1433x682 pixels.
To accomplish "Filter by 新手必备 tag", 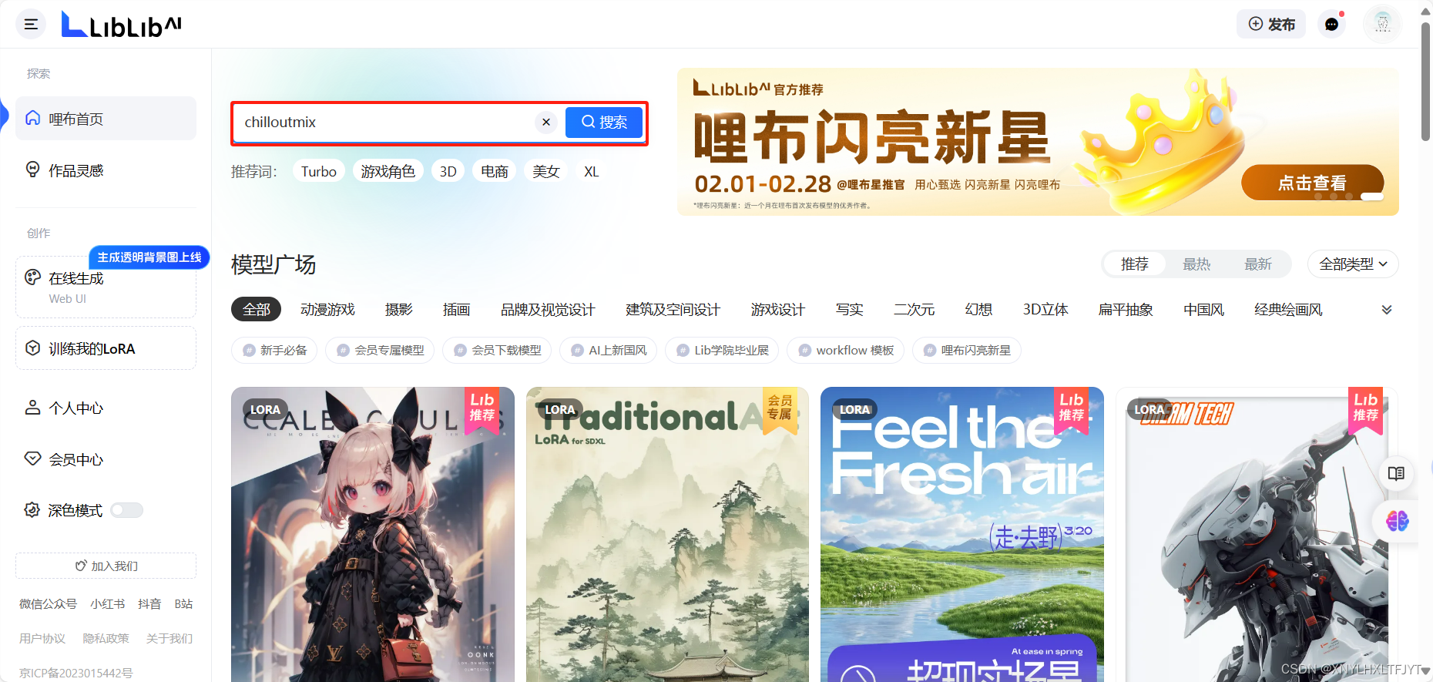I will [x=274, y=350].
